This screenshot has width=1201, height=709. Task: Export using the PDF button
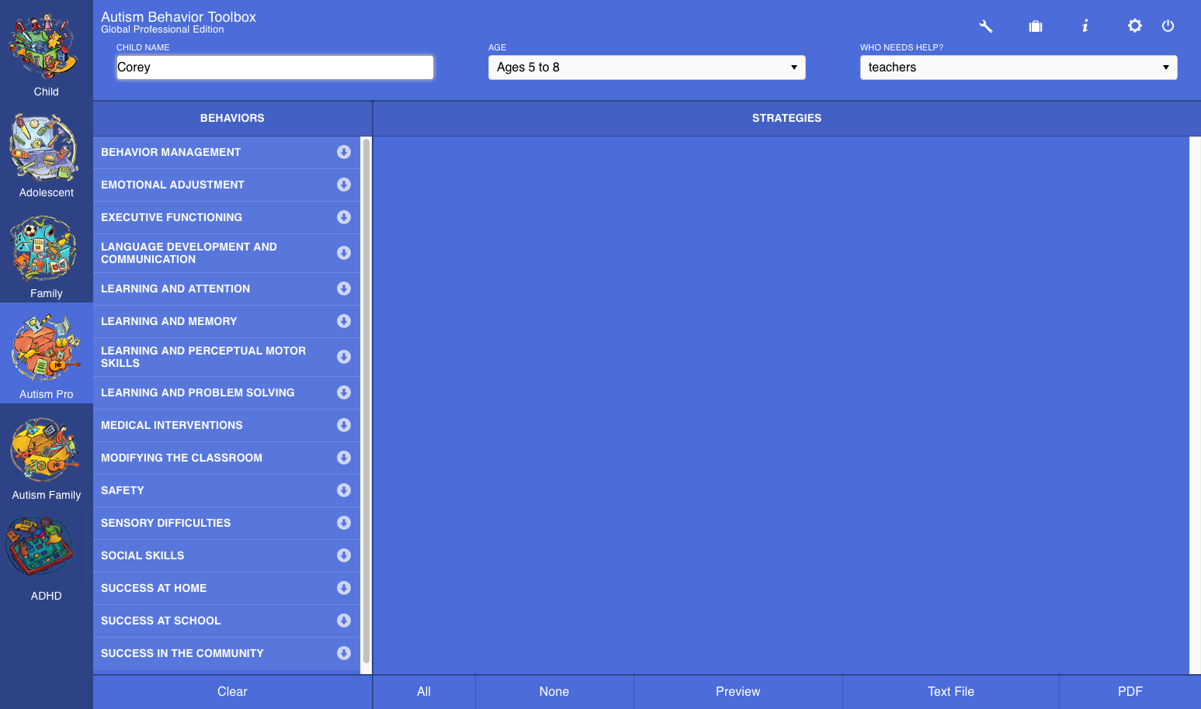1130,692
